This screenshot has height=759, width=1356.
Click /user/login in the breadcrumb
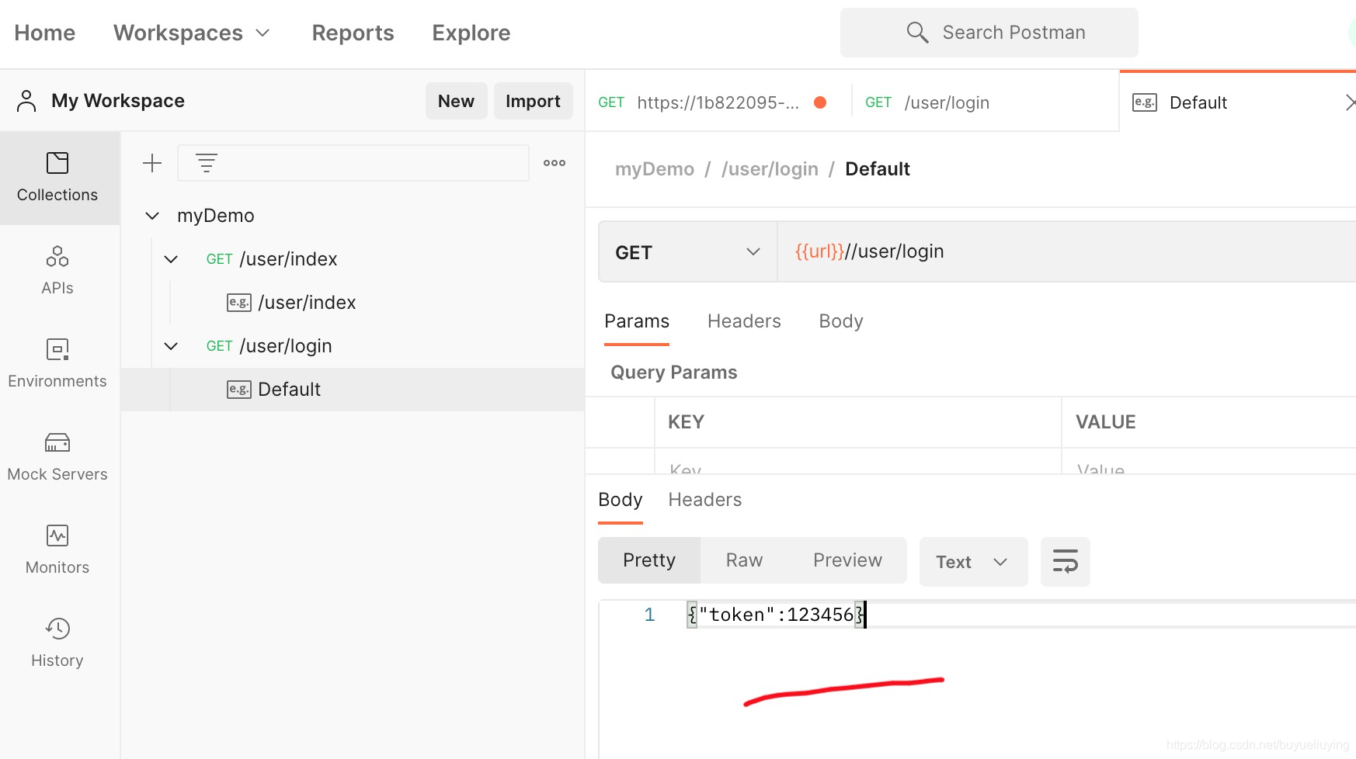pos(770,169)
